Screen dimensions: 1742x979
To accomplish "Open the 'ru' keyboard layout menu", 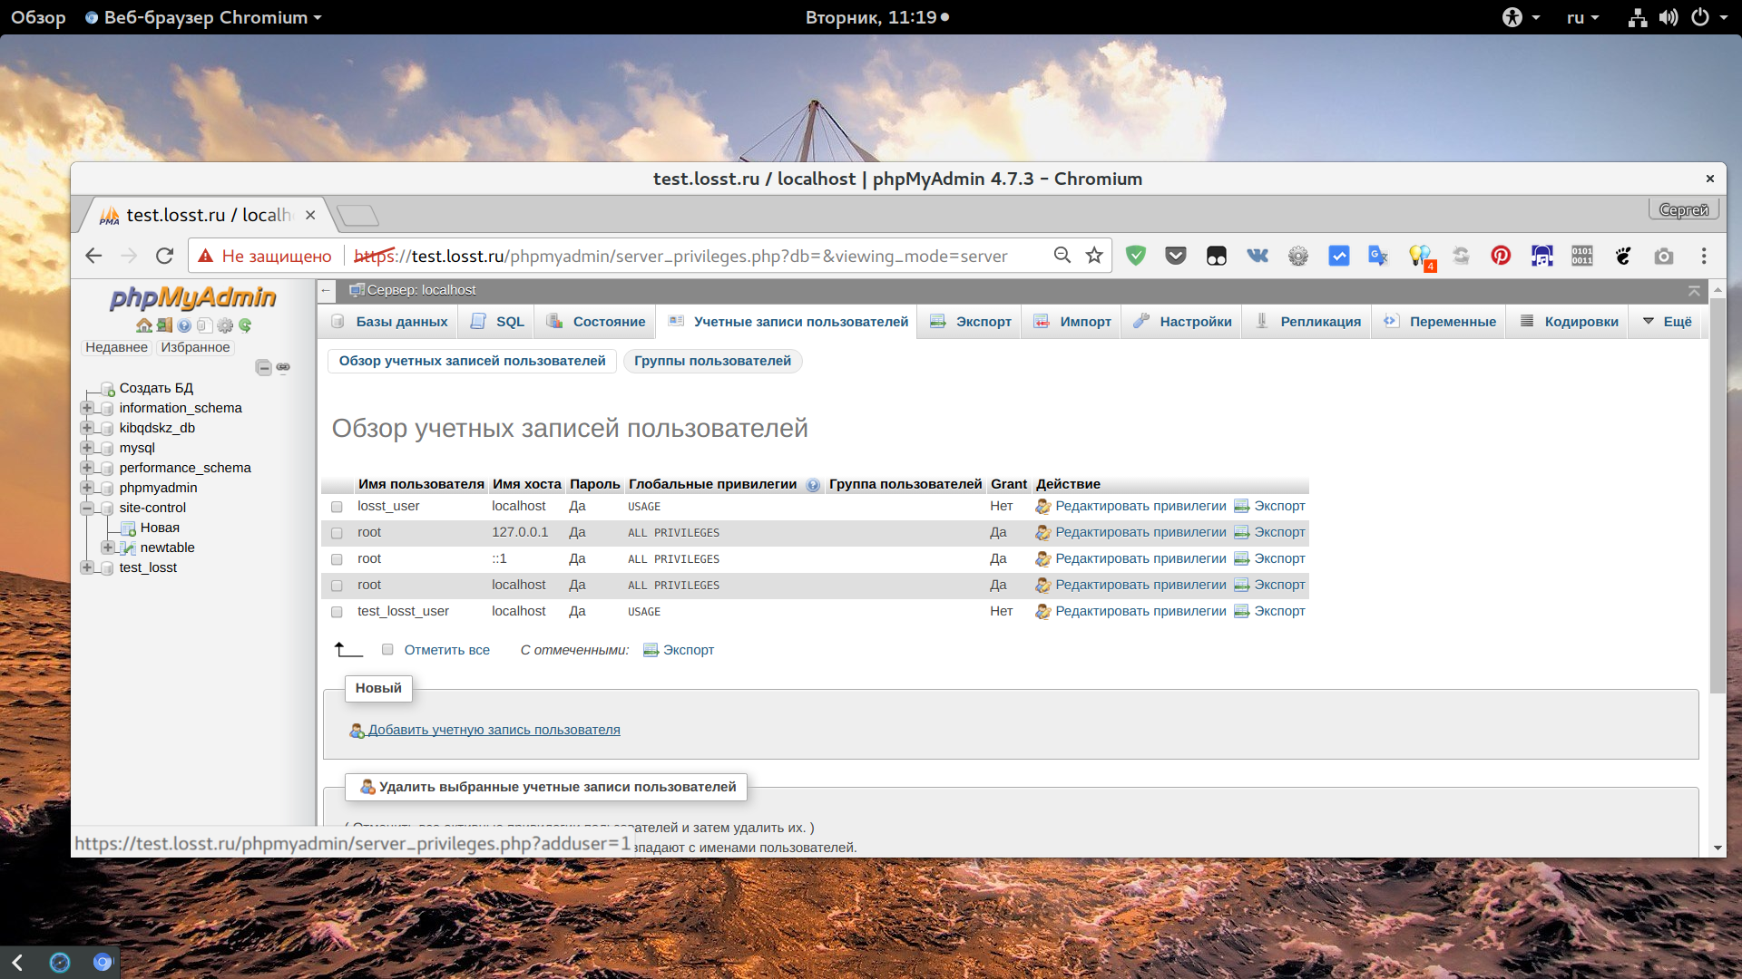I will 1582,17.
